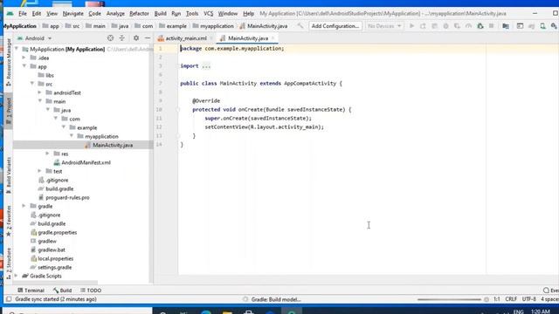The width and height of the screenshot is (559, 314).
Task: Click taskbar clock showing 1:20 AM
Action: pyautogui.click(x=541, y=311)
